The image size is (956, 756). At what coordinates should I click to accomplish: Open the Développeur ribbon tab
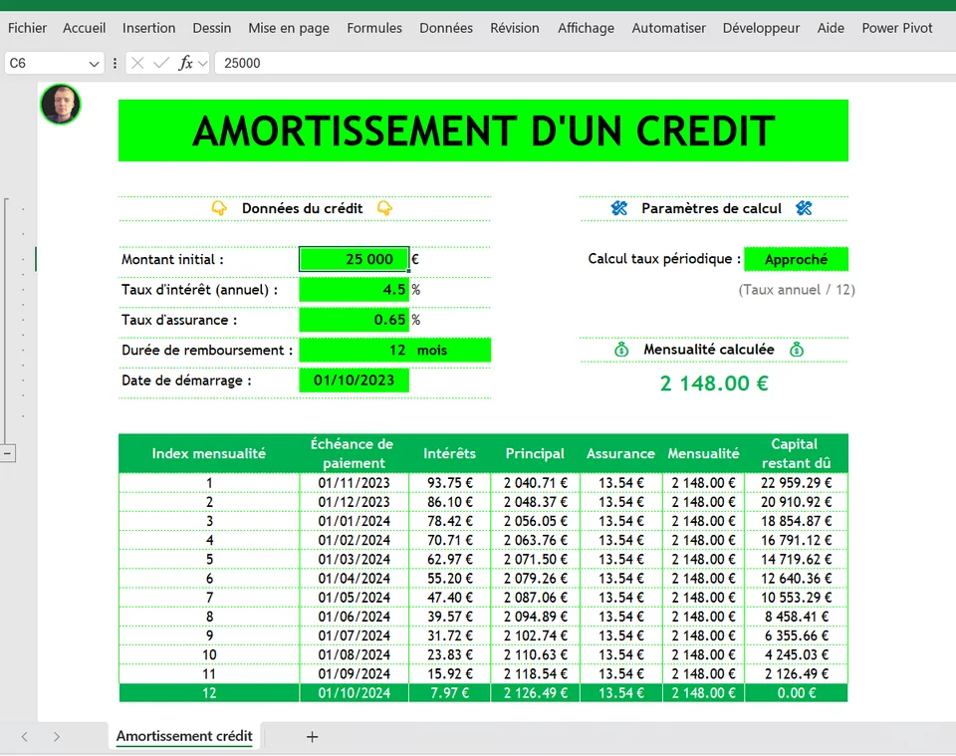tap(761, 28)
